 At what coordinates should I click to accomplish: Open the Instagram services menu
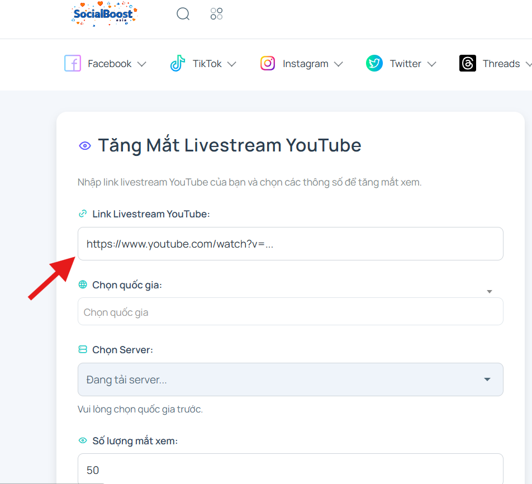tap(302, 64)
